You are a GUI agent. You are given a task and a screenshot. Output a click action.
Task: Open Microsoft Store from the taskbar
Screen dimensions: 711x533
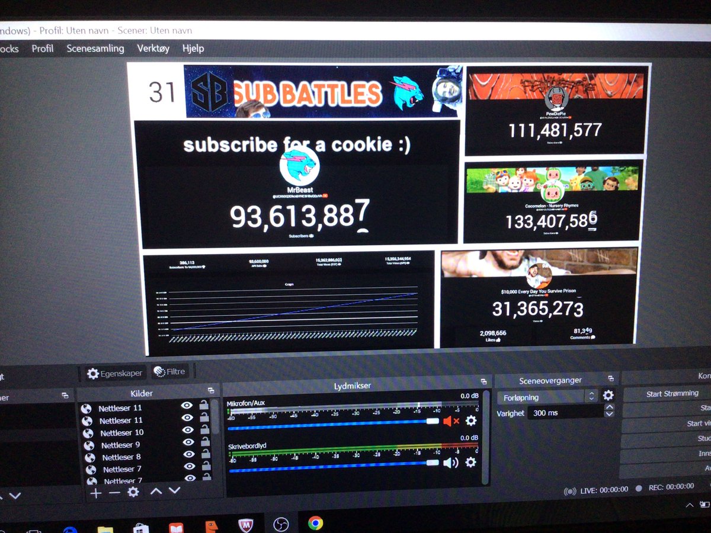click(140, 528)
